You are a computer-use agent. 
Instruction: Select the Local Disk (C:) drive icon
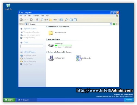tap(51, 45)
